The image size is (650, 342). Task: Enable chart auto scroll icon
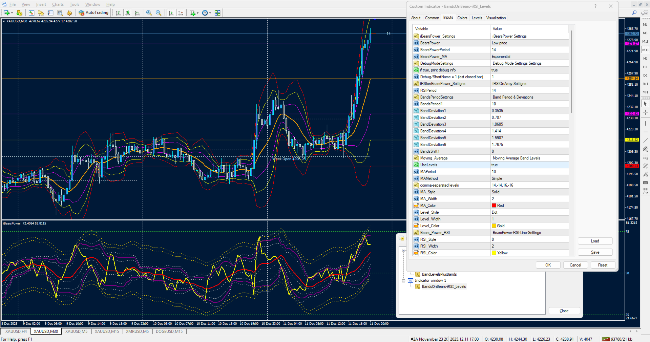point(171,13)
